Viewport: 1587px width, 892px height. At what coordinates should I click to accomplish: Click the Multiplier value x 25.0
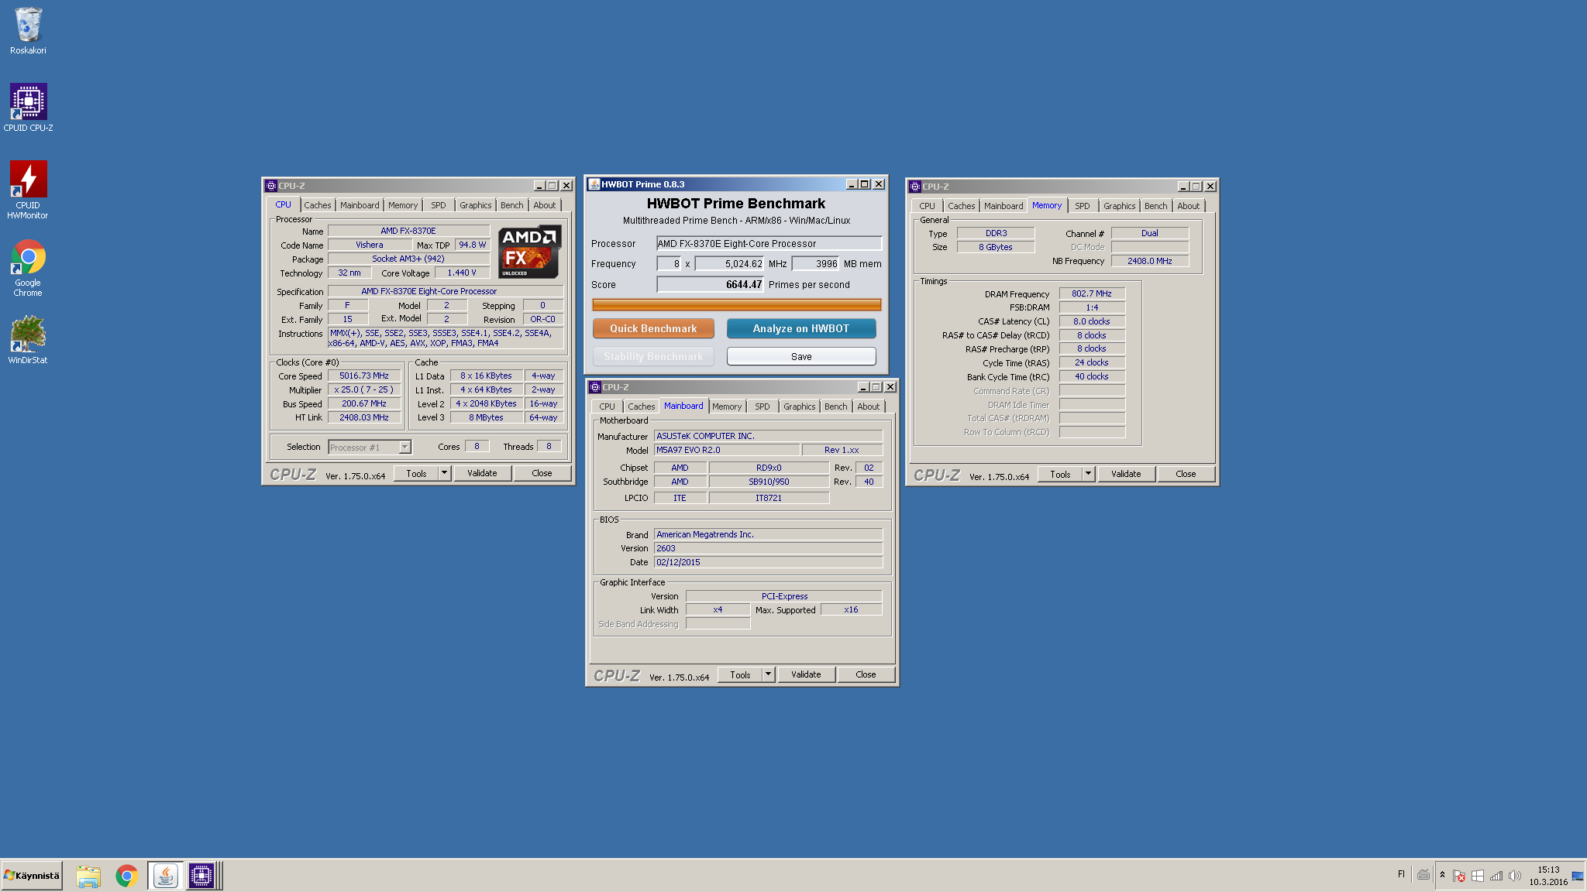coord(364,389)
